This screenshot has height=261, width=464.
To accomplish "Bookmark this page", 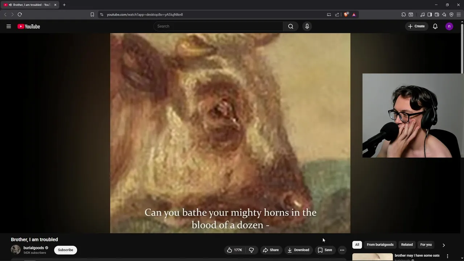I will [x=92, y=14].
